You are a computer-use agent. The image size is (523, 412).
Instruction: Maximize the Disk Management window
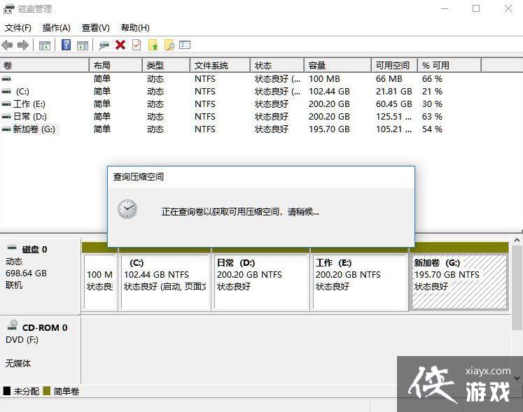click(476, 8)
